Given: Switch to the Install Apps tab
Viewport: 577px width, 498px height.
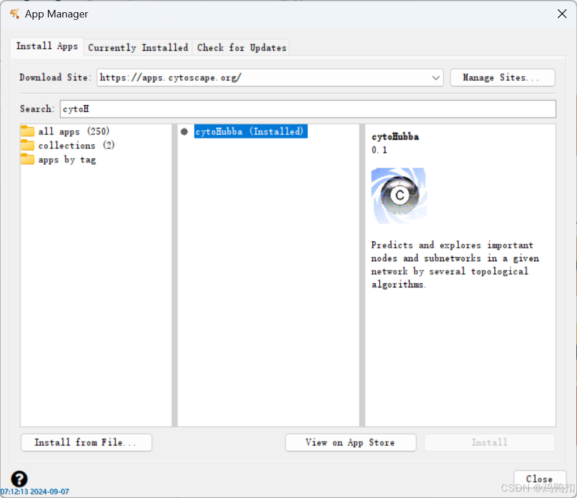Looking at the screenshot, I should coord(47,47).
